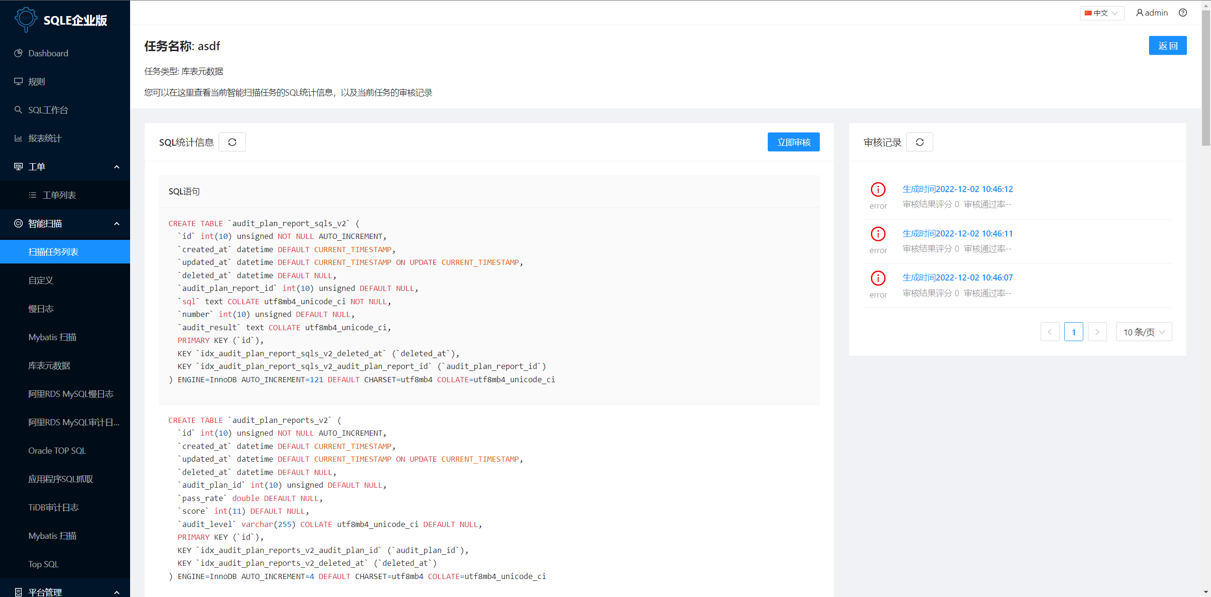Click scrollbar down arrow at bottom
The height and width of the screenshot is (597, 1211).
(1206, 592)
